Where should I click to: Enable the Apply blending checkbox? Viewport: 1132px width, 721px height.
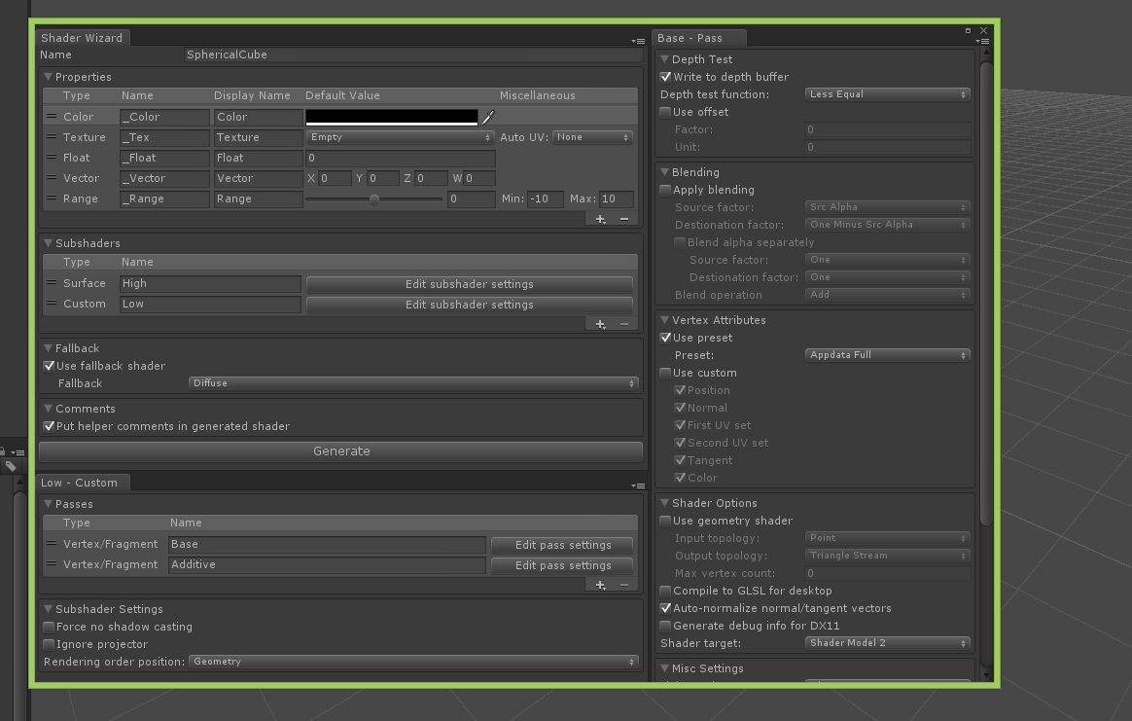pos(665,190)
